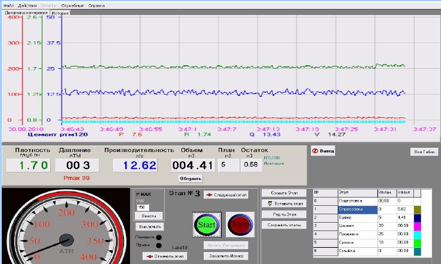Select the Буфер stage cell
This screenshot has height=264, width=441.
[358, 218]
